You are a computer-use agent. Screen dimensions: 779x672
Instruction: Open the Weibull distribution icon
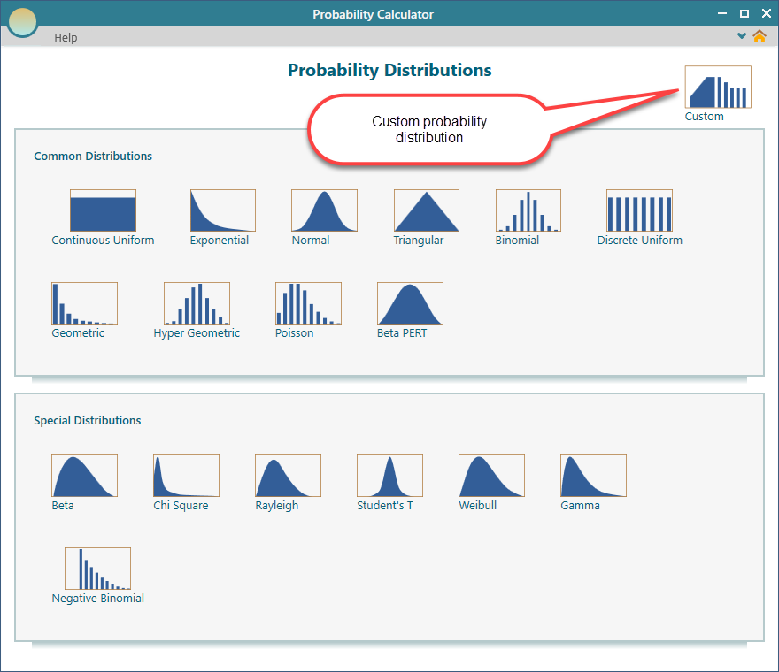click(x=491, y=476)
